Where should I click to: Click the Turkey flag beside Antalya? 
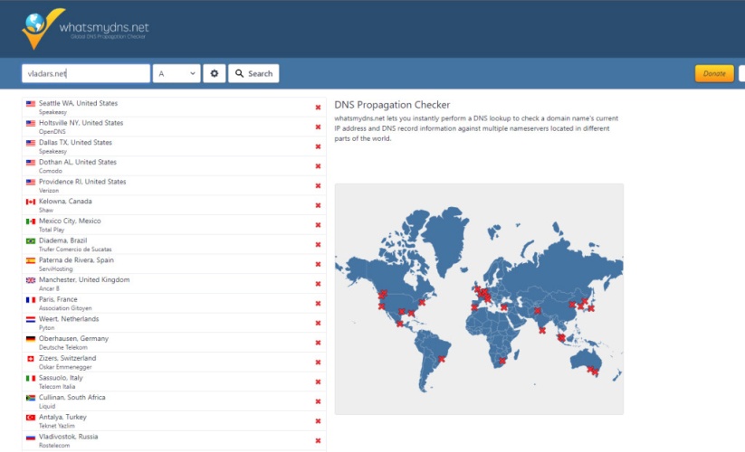pyautogui.click(x=31, y=418)
